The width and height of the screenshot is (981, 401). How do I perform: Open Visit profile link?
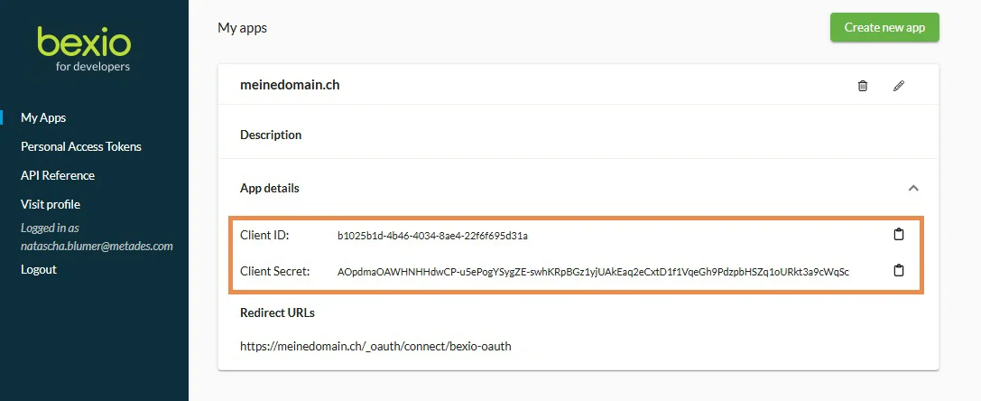pos(51,204)
